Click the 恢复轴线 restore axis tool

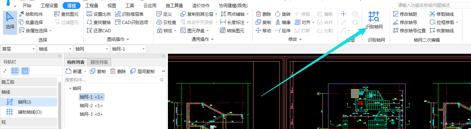coord(442,30)
